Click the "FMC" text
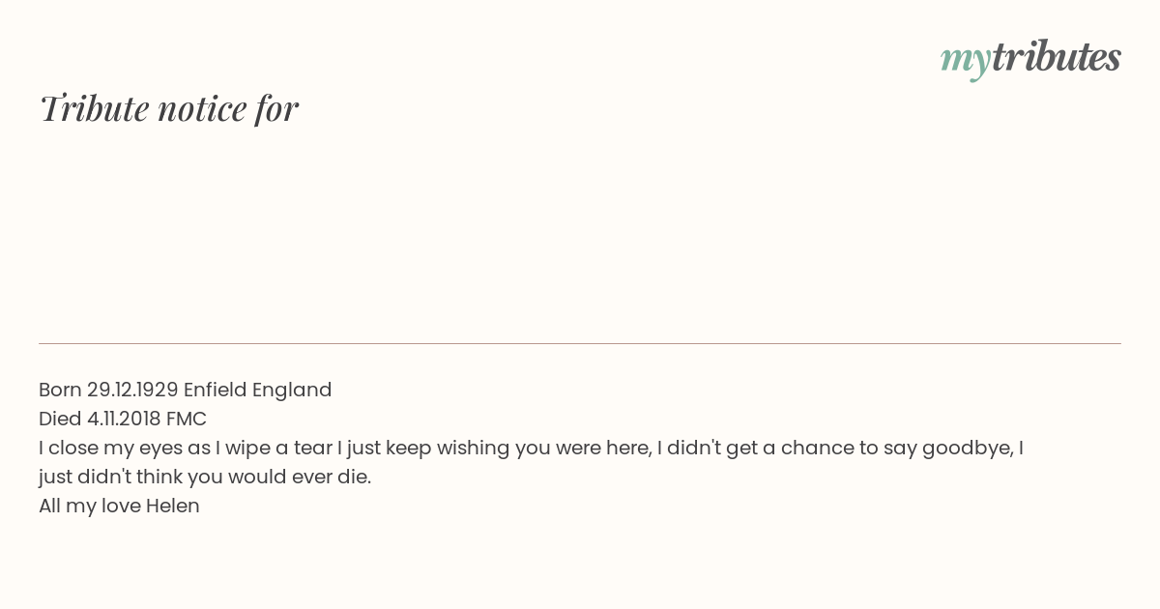1160x609 pixels. click(x=187, y=419)
